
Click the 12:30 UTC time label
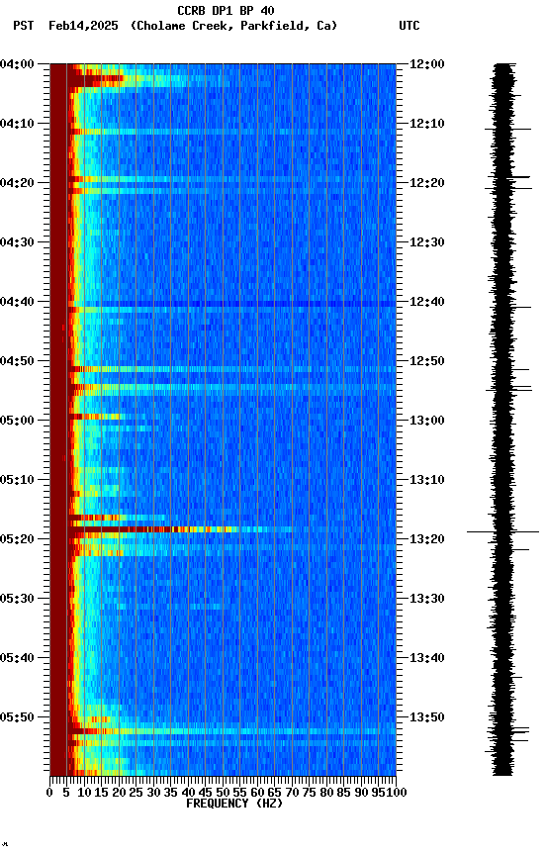pos(427,242)
